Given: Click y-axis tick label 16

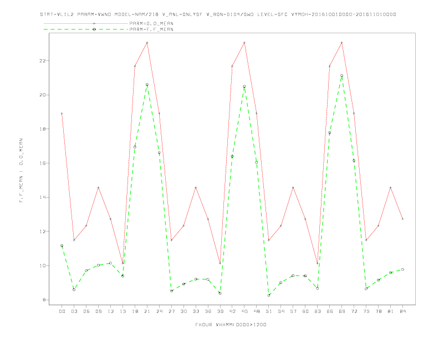Looking at the screenshot, I should pos(43,163).
